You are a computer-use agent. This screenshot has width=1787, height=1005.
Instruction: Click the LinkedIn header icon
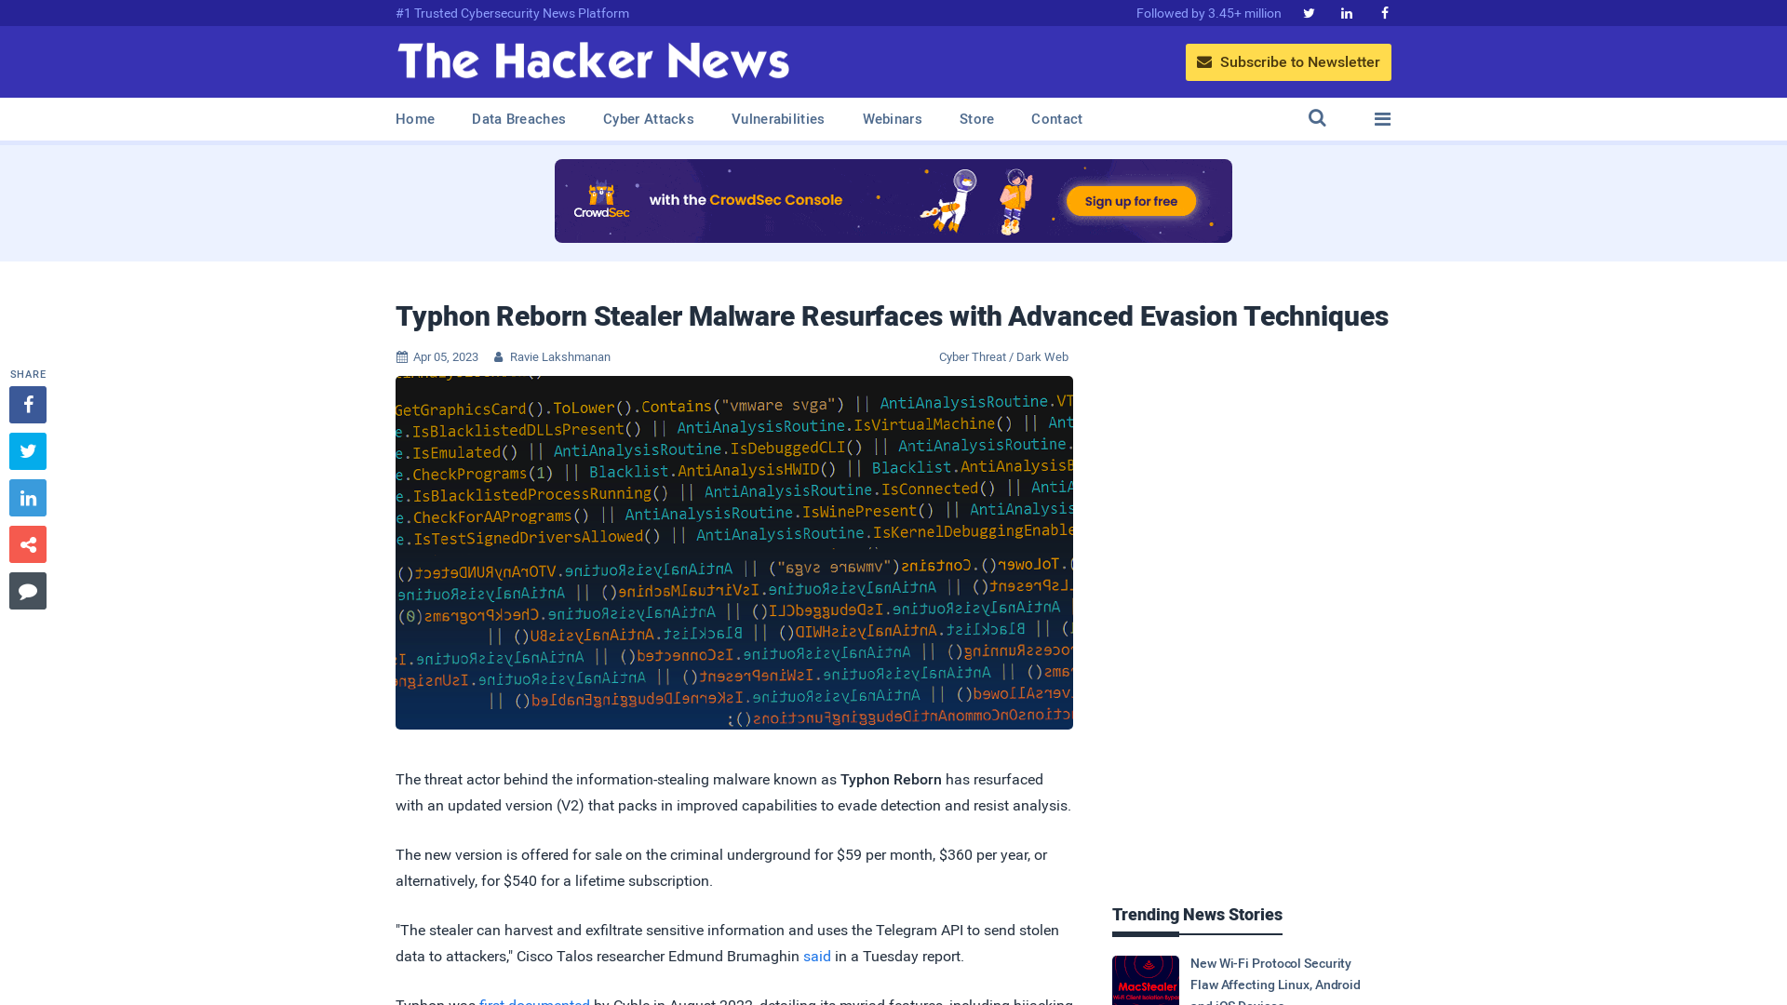click(1347, 14)
